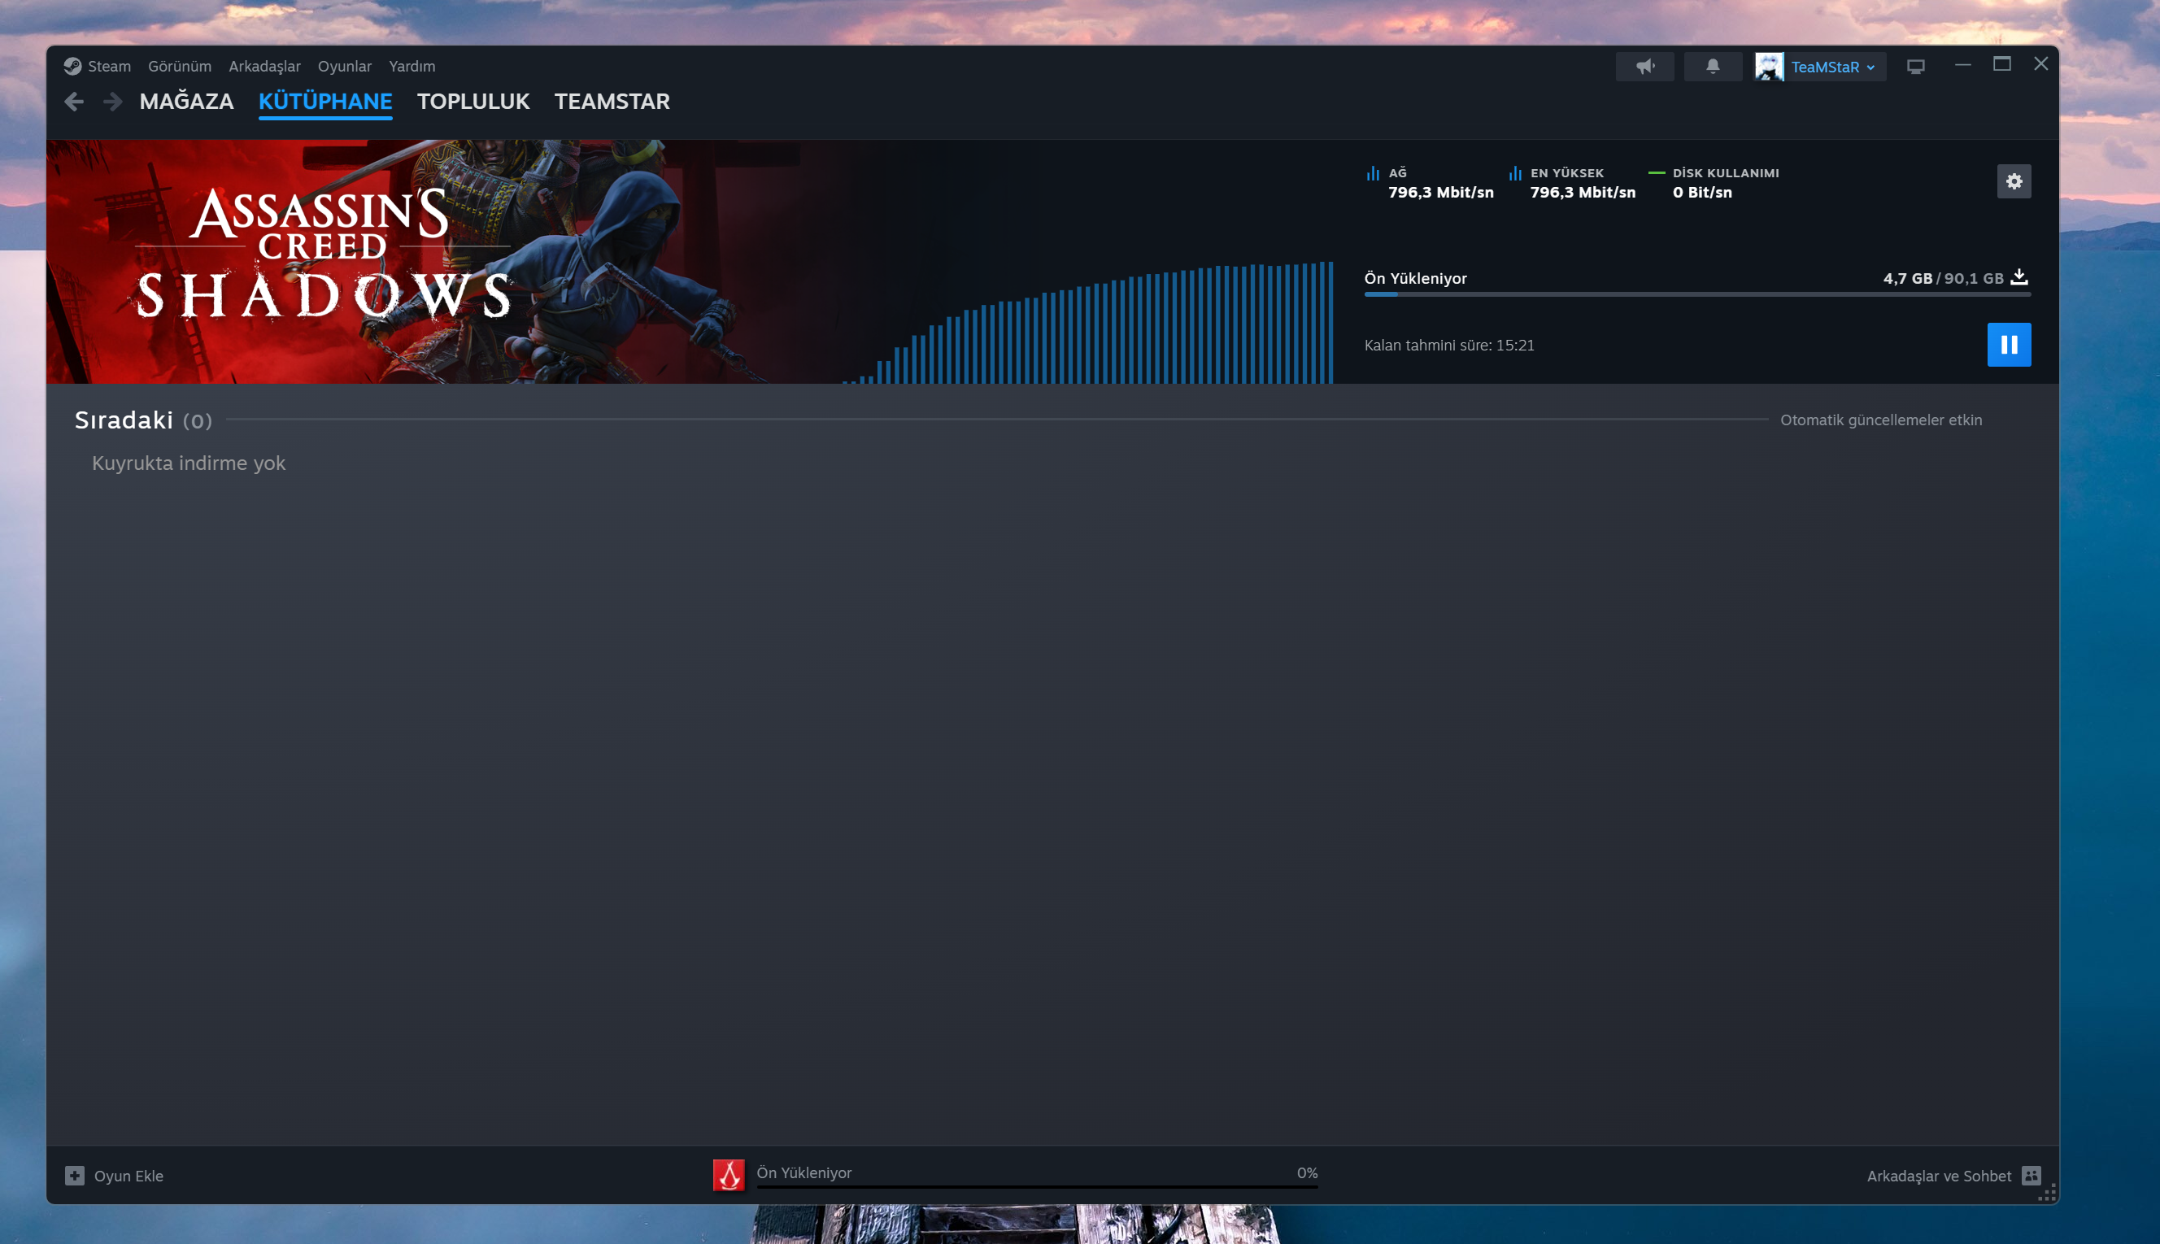The height and width of the screenshot is (1244, 2160).
Task: Click the AĞ network speed stat
Action: (x=1431, y=183)
